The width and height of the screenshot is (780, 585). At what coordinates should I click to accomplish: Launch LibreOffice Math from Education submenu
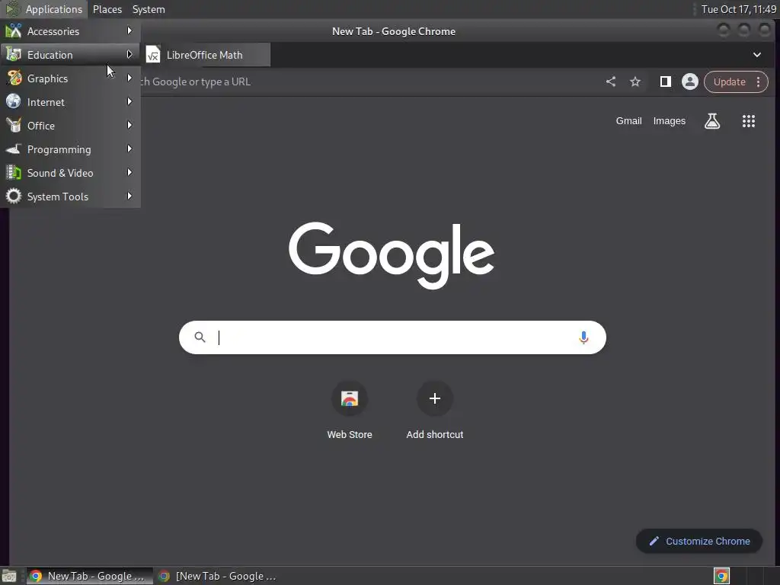(206, 55)
